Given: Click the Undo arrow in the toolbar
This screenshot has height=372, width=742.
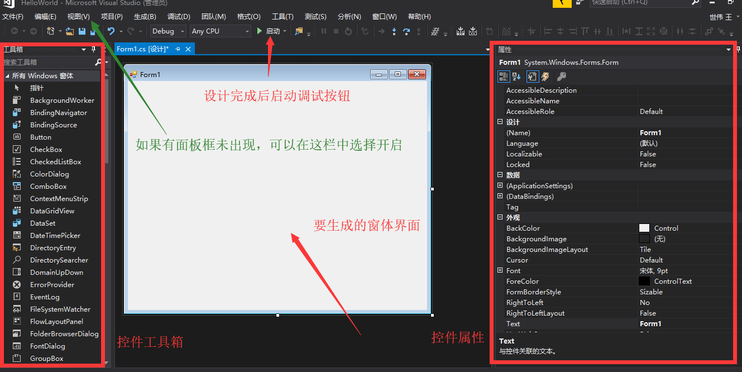Looking at the screenshot, I should point(111,31).
